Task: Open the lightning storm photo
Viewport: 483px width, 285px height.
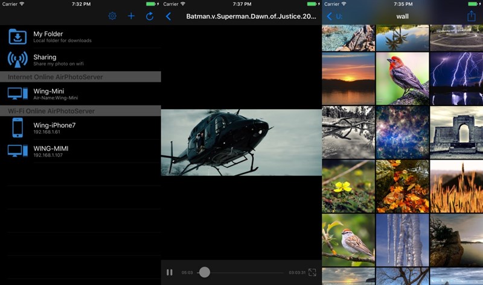Action: click(x=456, y=79)
